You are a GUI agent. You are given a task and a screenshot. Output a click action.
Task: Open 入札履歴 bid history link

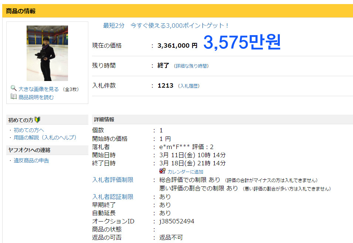(189, 86)
